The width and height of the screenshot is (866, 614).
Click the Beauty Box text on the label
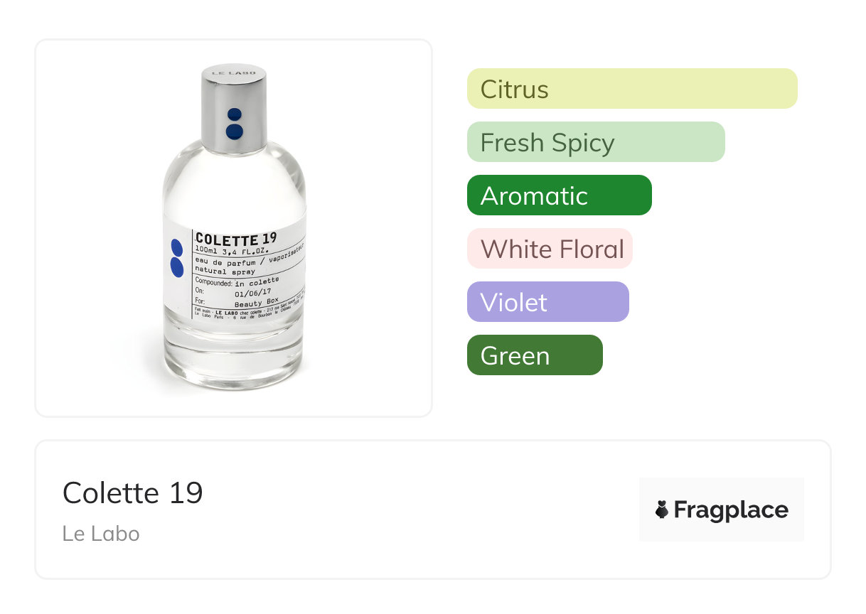click(256, 301)
